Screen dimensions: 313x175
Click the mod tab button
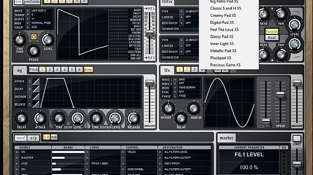click(21, 138)
